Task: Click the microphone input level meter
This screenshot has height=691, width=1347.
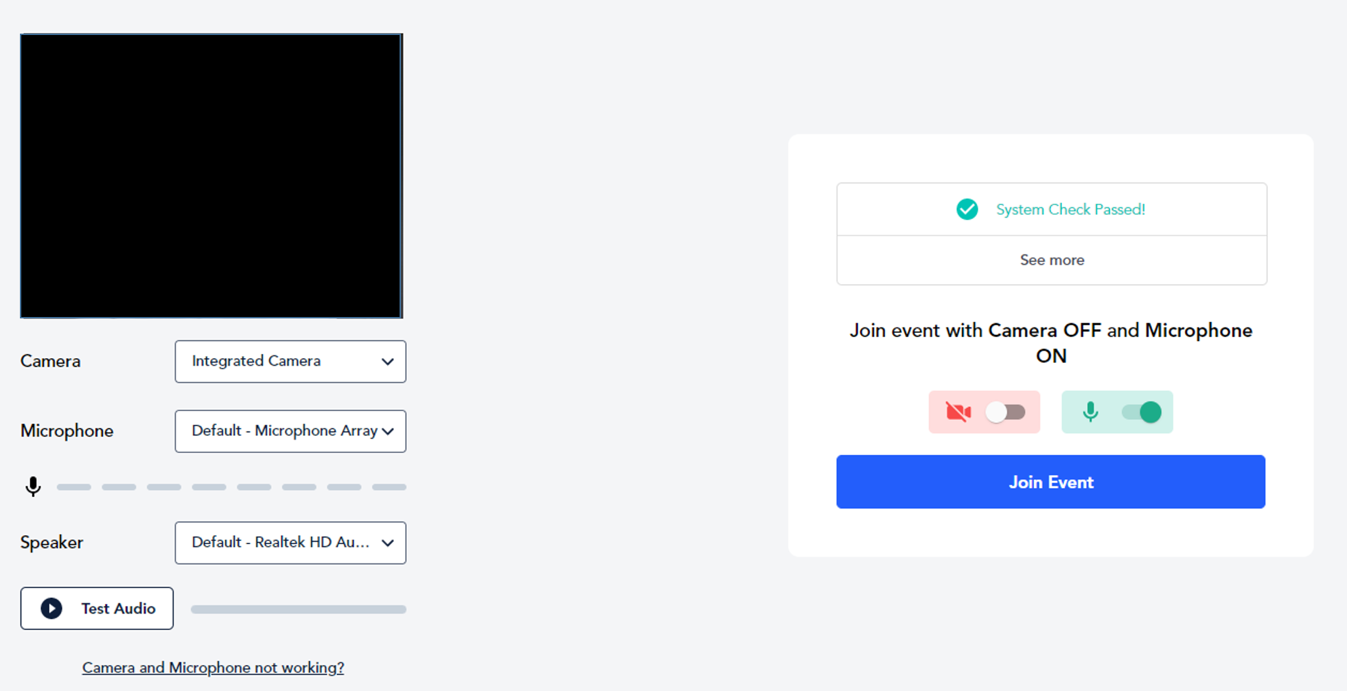Action: 231,487
